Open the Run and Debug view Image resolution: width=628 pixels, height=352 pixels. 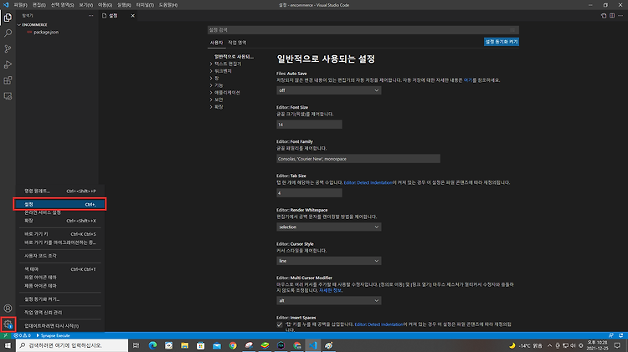coord(8,64)
